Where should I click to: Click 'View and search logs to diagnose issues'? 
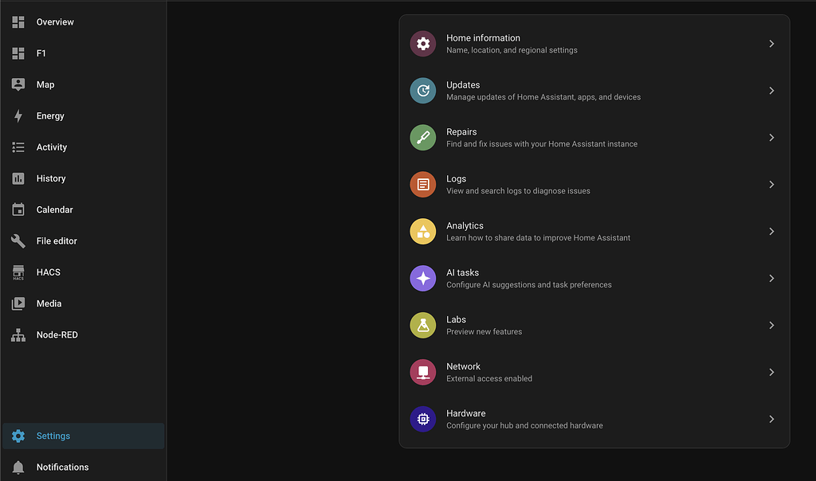518,191
